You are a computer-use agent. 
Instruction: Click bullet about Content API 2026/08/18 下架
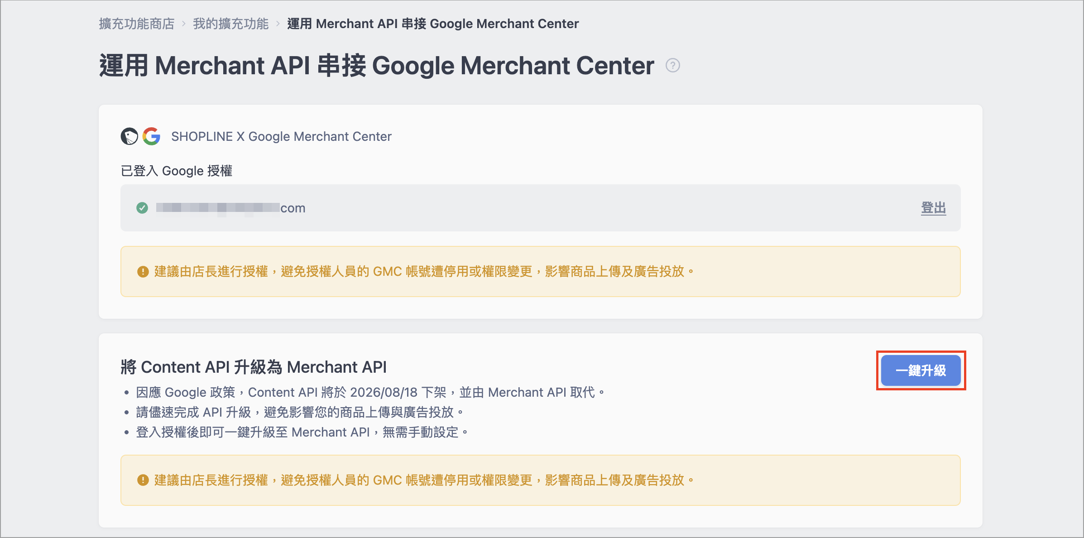(370, 392)
